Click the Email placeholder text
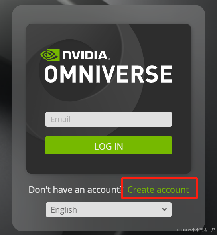 [x=61, y=119]
